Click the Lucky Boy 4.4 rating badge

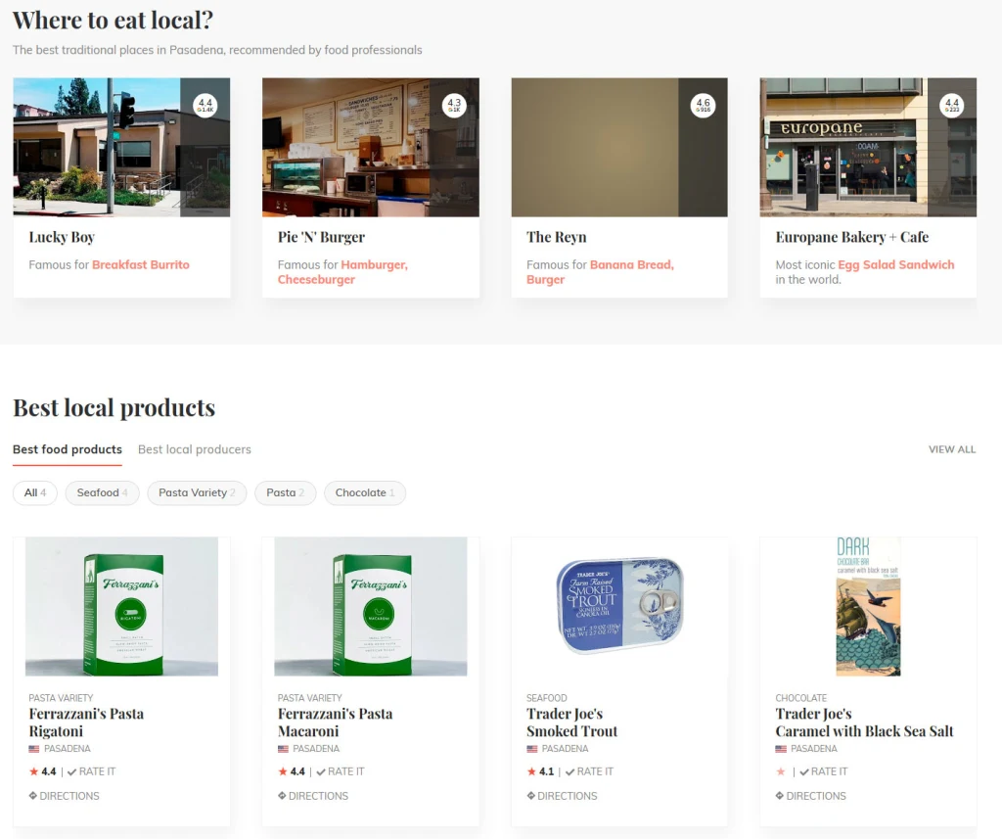click(205, 105)
